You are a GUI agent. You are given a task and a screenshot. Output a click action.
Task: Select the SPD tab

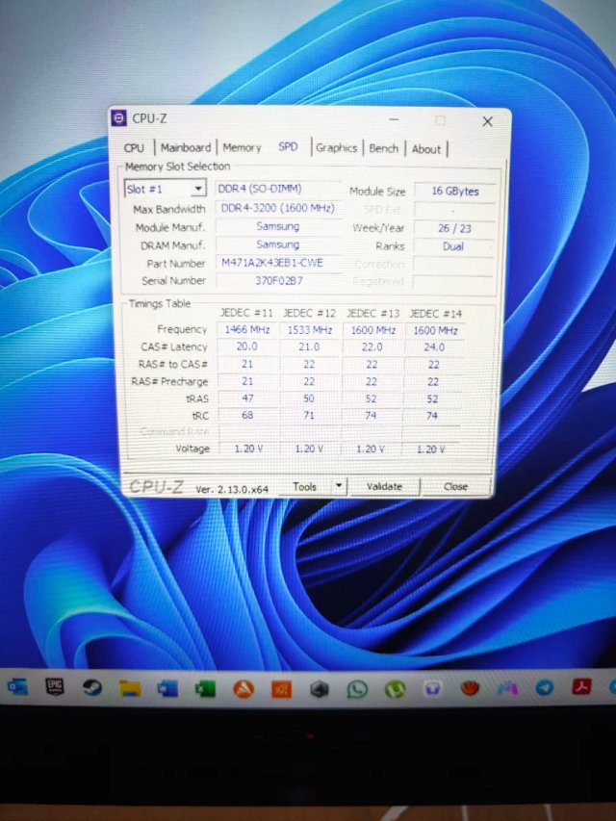click(x=288, y=146)
